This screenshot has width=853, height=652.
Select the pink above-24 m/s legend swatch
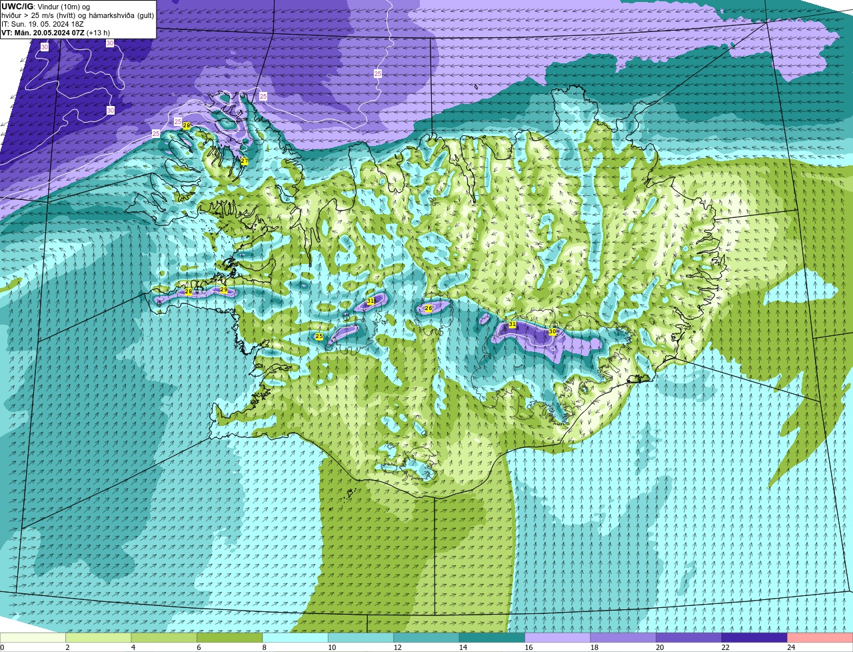[820, 637]
